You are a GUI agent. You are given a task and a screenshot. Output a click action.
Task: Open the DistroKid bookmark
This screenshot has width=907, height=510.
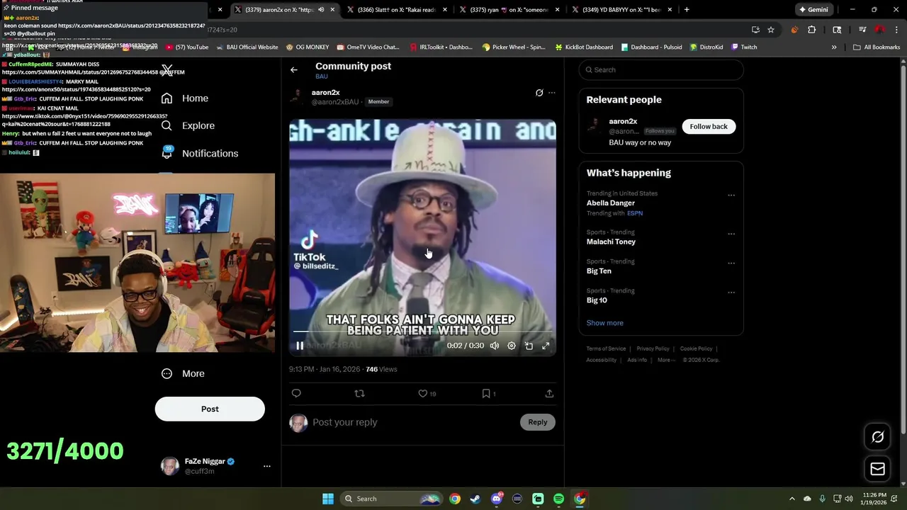click(705, 47)
